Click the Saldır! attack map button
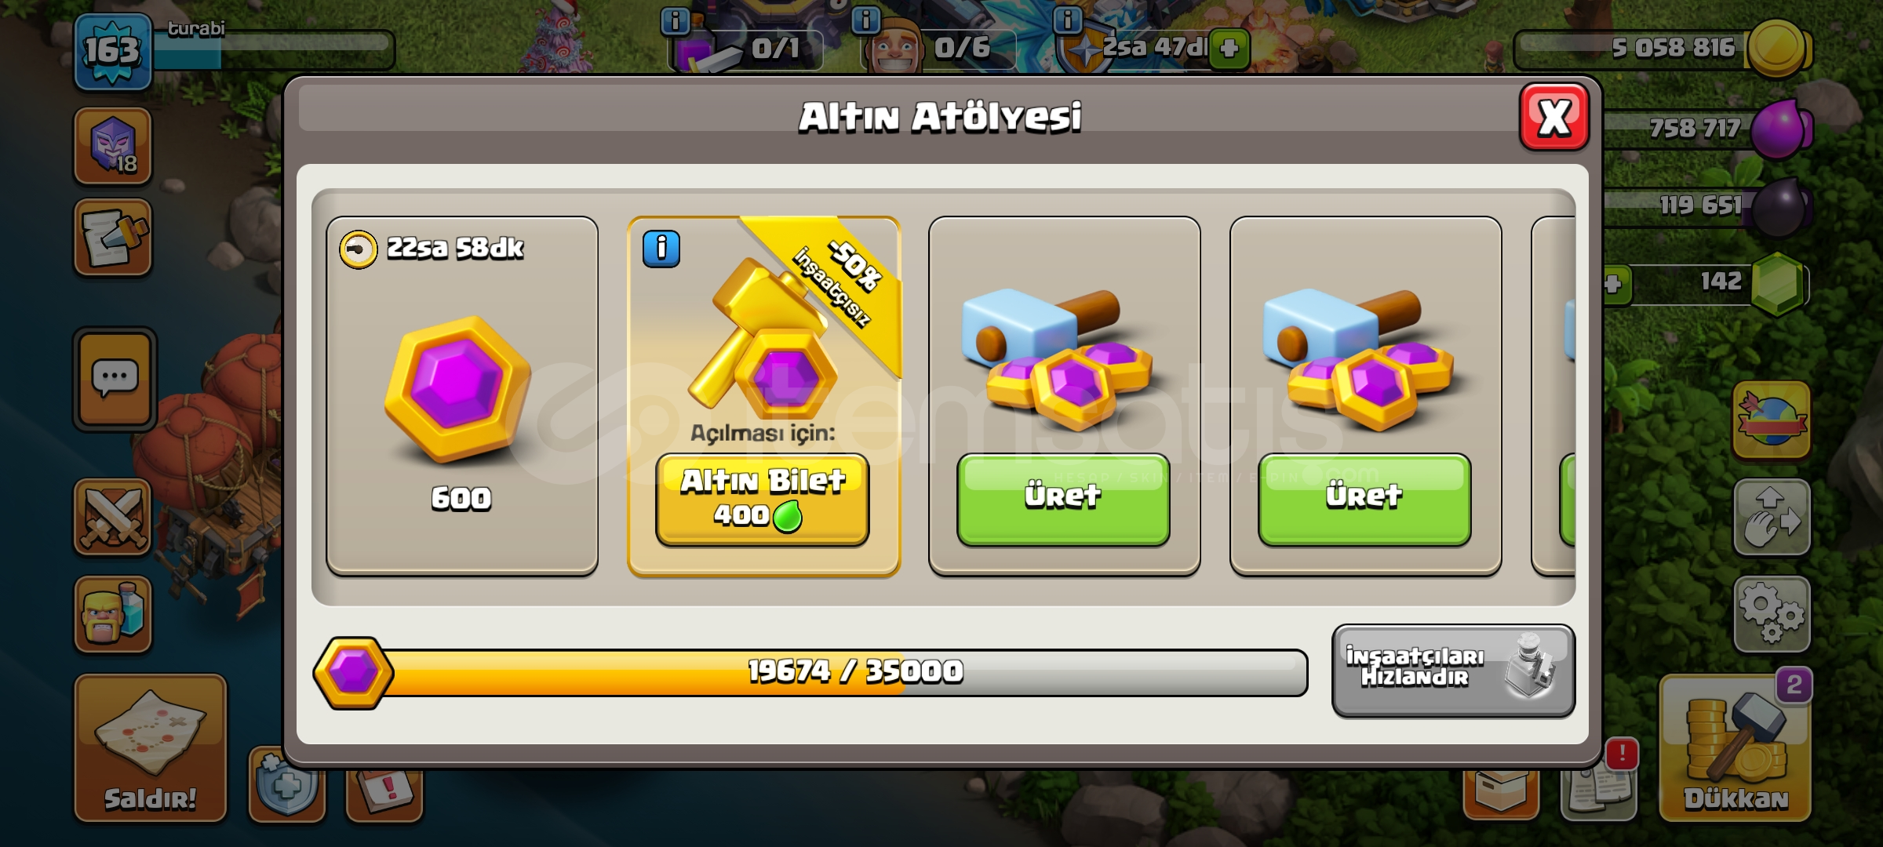 (x=151, y=747)
